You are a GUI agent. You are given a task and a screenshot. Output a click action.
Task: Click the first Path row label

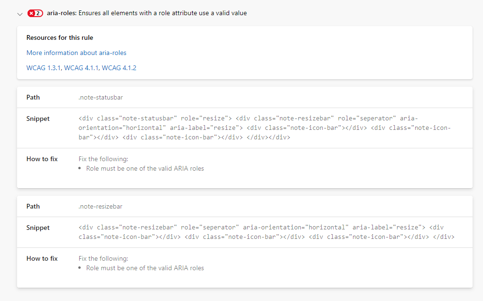coord(33,97)
